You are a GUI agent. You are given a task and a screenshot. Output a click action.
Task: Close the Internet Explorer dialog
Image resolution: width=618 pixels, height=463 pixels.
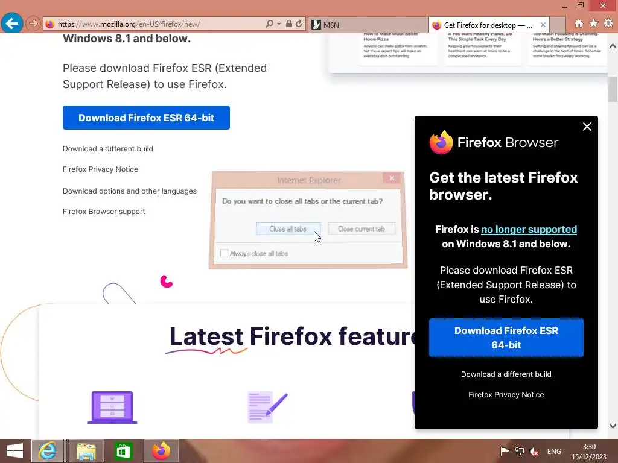pos(392,178)
